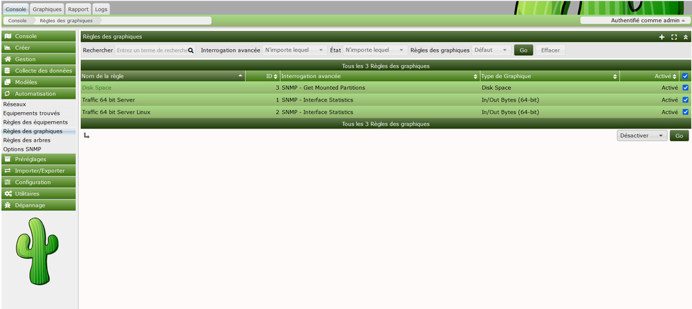Click the Collecte des données database icon
The width and height of the screenshot is (692, 309).
tap(8, 71)
